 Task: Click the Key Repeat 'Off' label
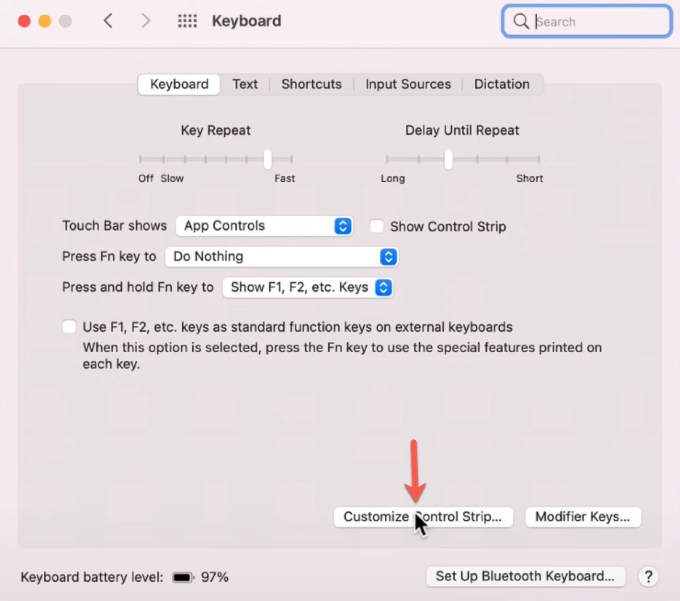(x=146, y=179)
